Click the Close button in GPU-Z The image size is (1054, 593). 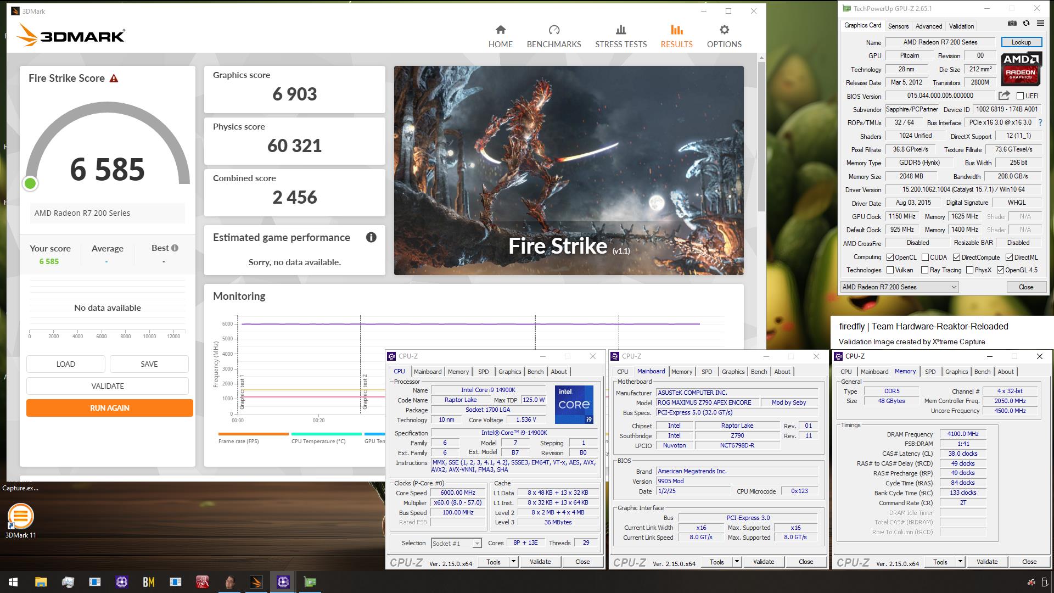1025,287
